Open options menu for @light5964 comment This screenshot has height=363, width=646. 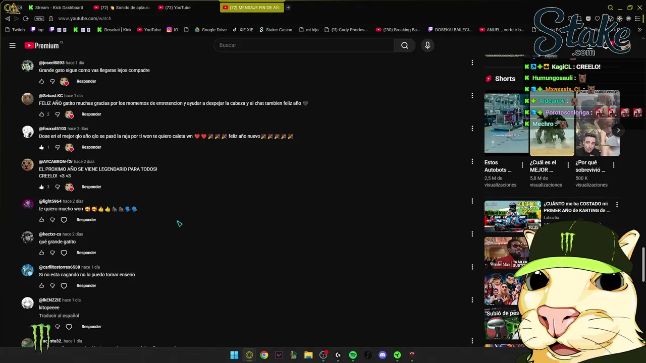click(472, 201)
